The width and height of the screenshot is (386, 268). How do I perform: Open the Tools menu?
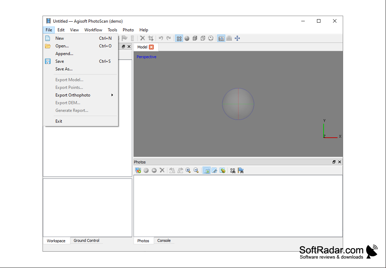tap(112, 30)
